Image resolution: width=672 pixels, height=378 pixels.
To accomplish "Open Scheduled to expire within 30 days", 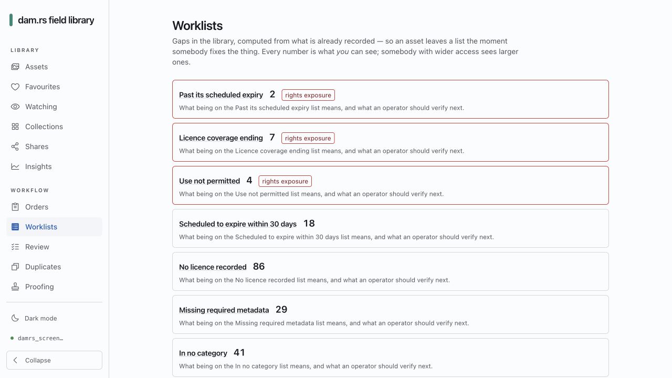I will 391,228.
